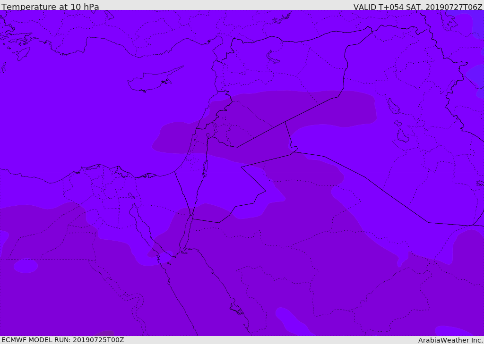The image size is (484, 344).
Task: Click the 'ECMWF MODEL RUN: 20190725T00Z' text
Action: click(63, 340)
